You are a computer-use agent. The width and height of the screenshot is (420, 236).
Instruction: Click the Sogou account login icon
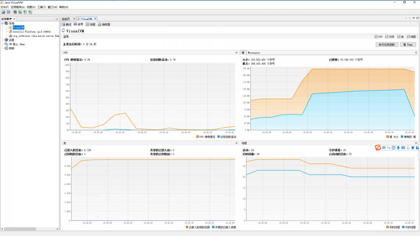[408, 148]
